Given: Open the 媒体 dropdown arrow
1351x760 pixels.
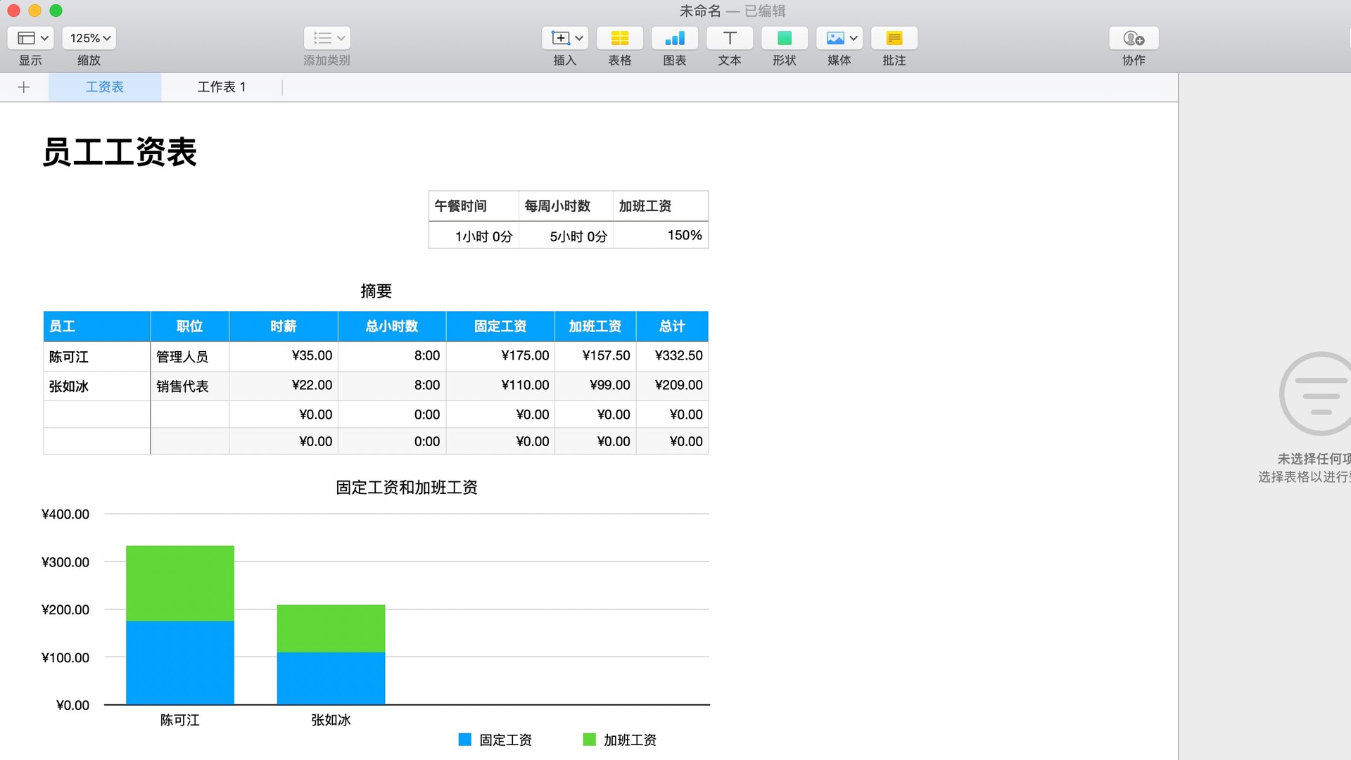Looking at the screenshot, I should pos(852,38).
